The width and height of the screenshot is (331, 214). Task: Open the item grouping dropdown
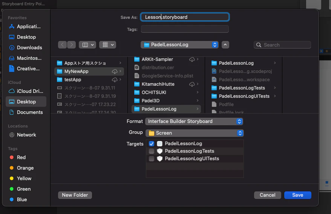(108, 45)
